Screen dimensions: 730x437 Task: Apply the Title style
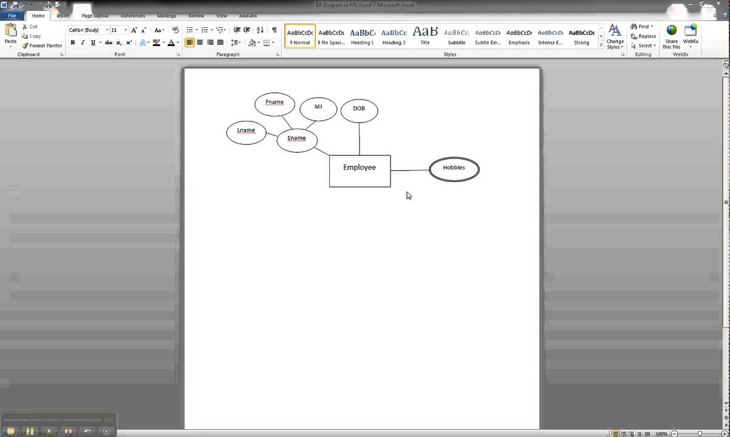(425, 36)
